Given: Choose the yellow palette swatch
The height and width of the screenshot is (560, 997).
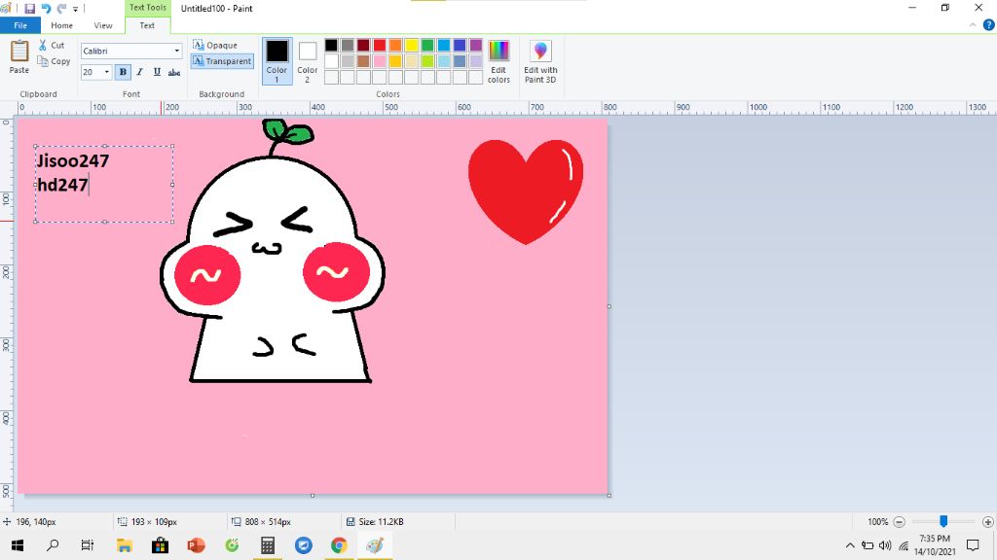Looking at the screenshot, I should (x=412, y=45).
